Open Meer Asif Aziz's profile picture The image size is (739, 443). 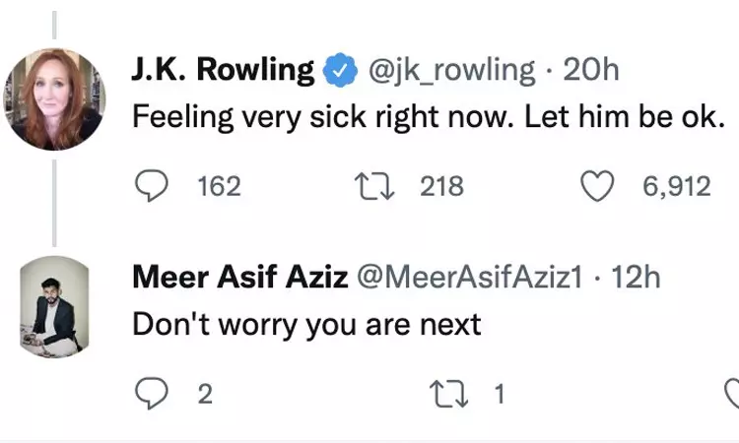pos(53,305)
